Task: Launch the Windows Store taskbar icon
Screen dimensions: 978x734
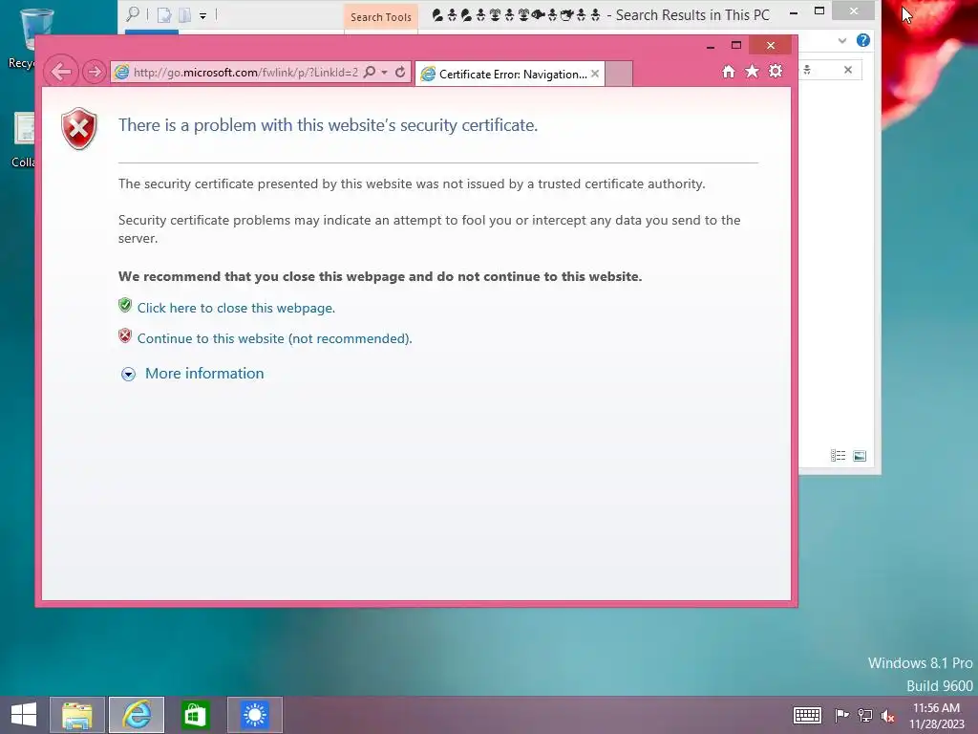Action: click(195, 715)
